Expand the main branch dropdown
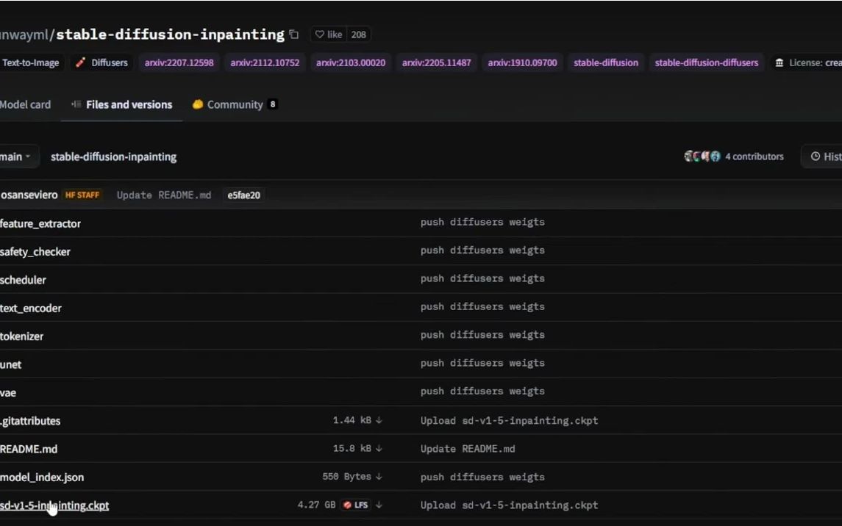Viewport: 842px width, 526px height. 16,156
